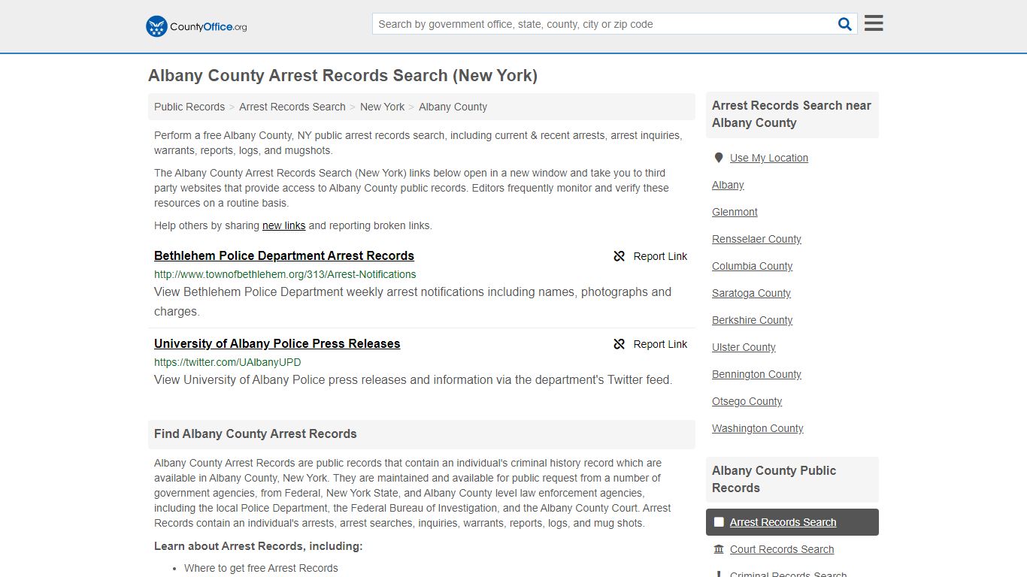Click 'Learn about Arrest Records, including:' text
The height and width of the screenshot is (577, 1027).
tap(259, 546)
